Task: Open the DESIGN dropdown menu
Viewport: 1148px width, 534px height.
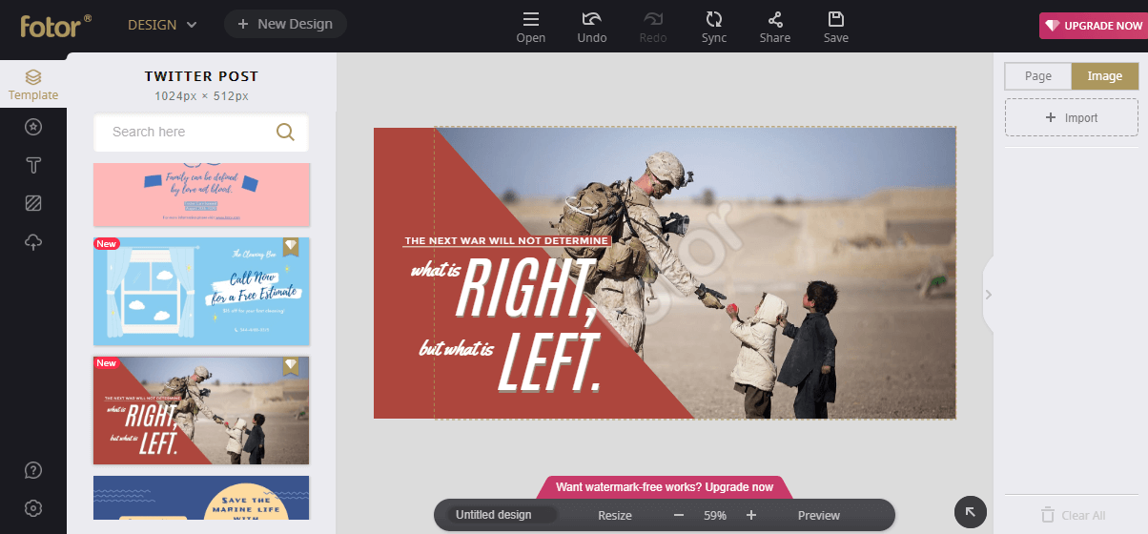Action: tap(162, 25)
